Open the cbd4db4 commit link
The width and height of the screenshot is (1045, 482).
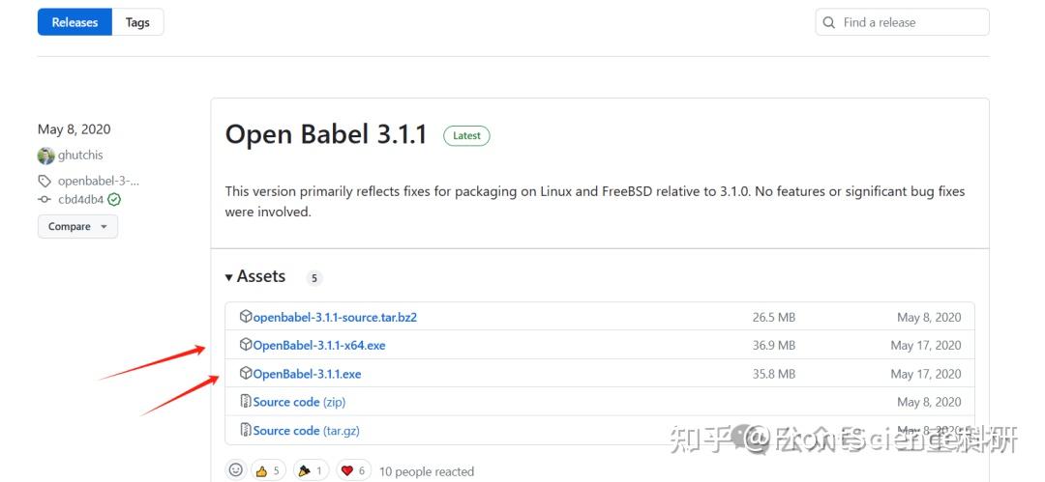pos(81,200)
